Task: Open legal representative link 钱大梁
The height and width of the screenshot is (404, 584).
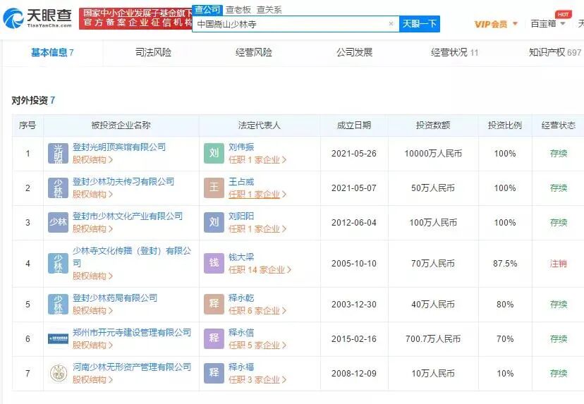Action: point(241,257)
